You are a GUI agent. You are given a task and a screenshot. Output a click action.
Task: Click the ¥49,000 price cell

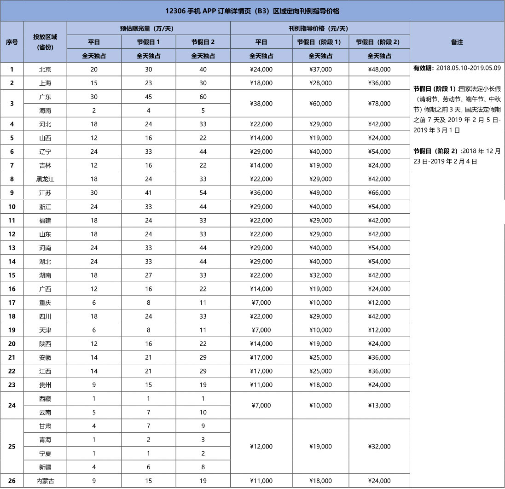coord(320,192)
